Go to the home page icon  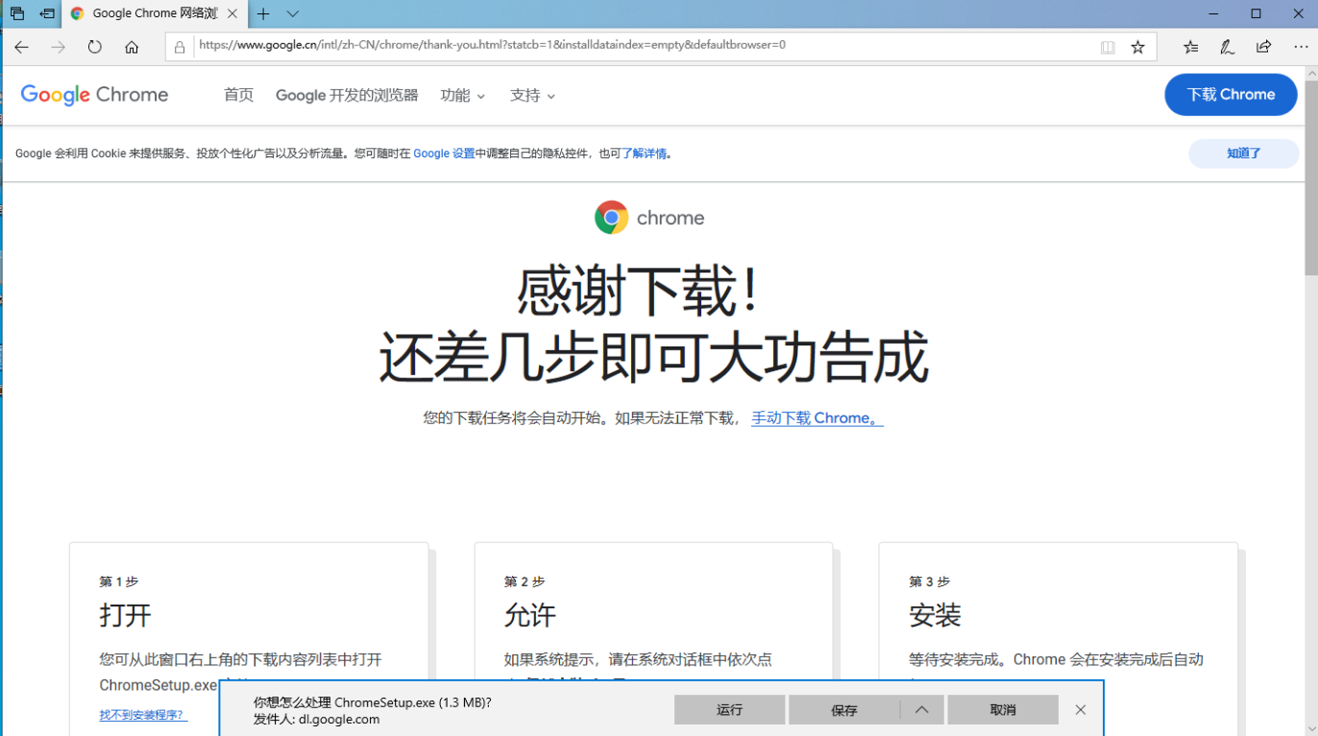tap(132, 47)
